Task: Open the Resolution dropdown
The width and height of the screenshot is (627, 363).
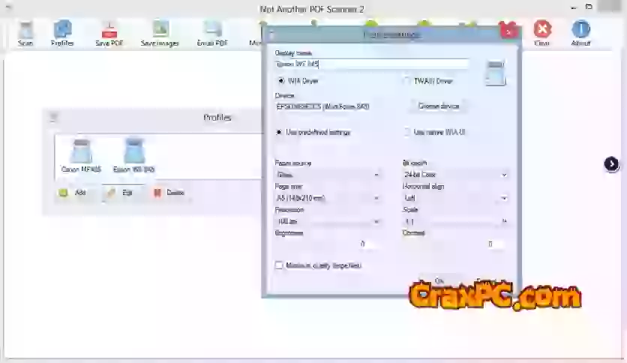Action: [x=328, y=221]
